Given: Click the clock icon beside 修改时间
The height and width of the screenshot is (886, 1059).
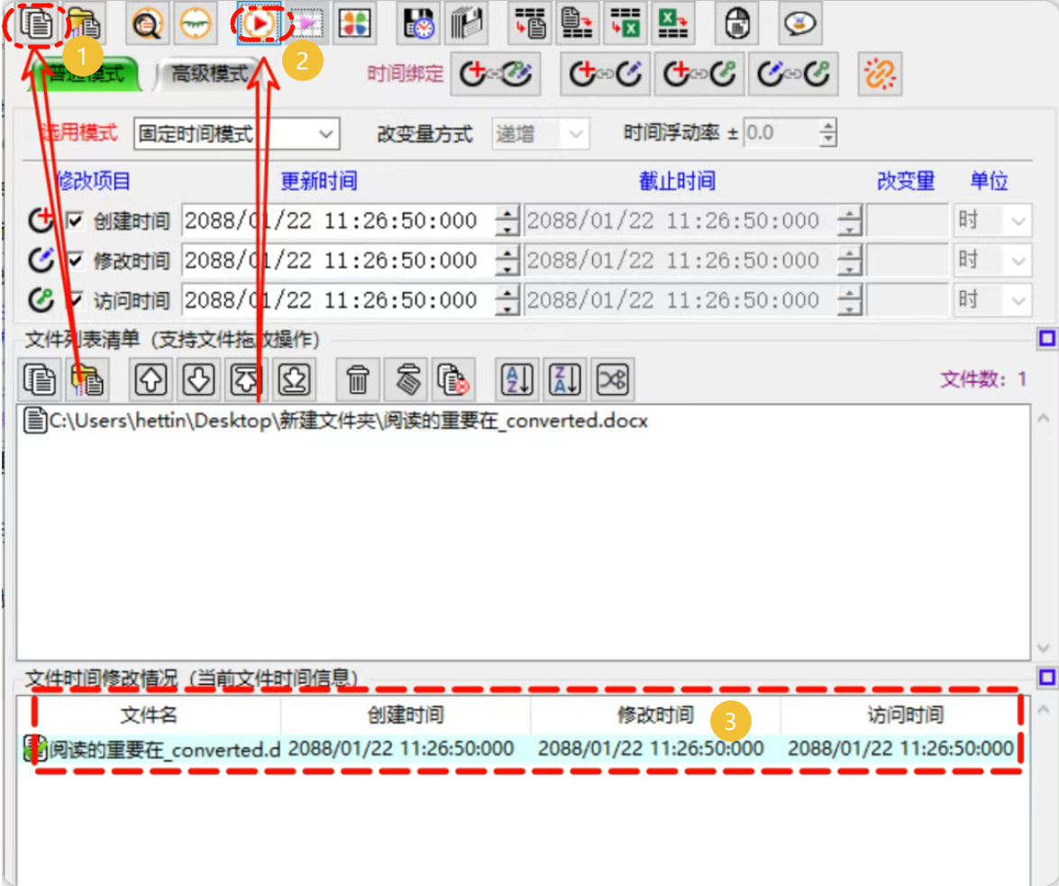Looking at the screenshot, I should tap(41, 260).
